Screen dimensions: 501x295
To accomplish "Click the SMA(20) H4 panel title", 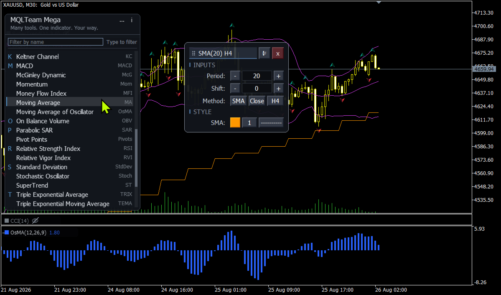I will (x=215, y=53).
